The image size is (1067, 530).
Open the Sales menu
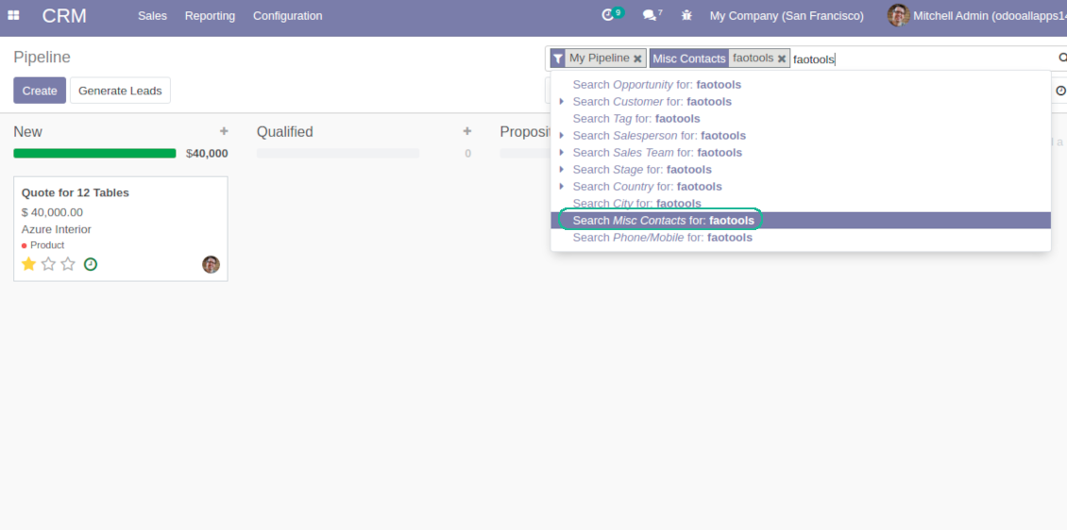[x=152, y=16]
